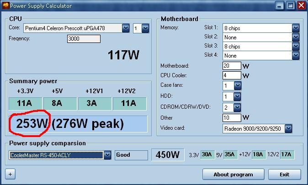Open the Video card dropdown

point(288,128)
